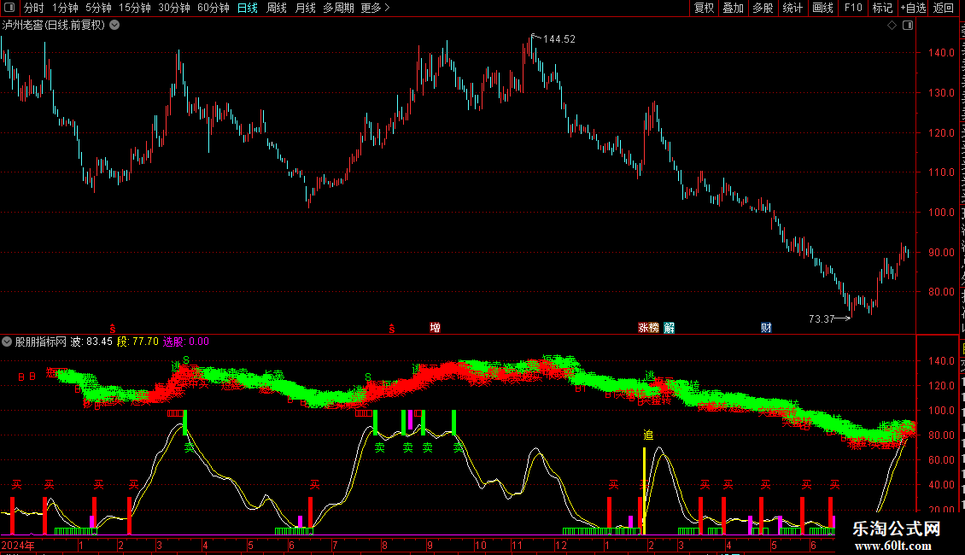This screenshot has height=555, width=965.
Task: Click the 73.37 low price label
Action: tap(822, 318)
